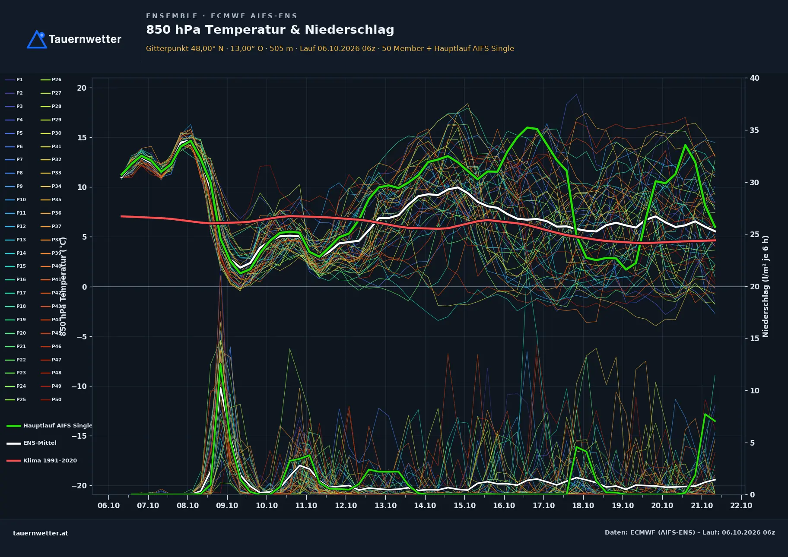The height and width of the screenshot is (557, 788).
Task: Click the −20 temperature axis label
Action: point(79,486)
